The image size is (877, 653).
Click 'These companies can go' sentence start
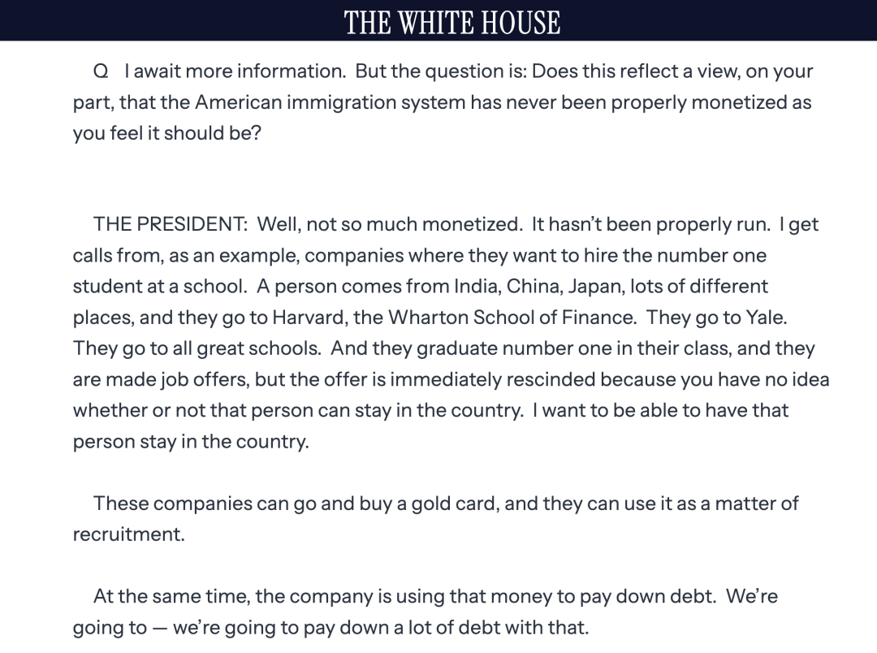(x=205, y=504)
